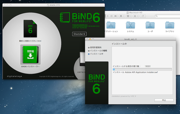Image resolution: width=180 pixels, height=114 pixels.
Task: Open the Finder action gear menu
Action: coord(122,16)
